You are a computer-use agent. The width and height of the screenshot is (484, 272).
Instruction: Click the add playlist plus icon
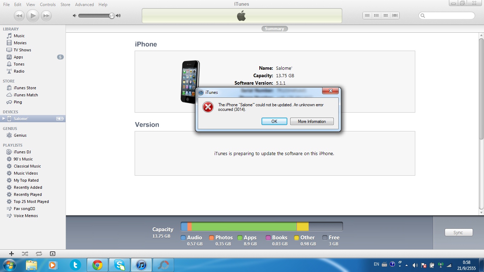point(11,254)
